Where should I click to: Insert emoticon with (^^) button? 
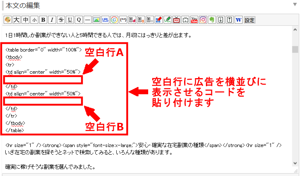pos(123,20)
